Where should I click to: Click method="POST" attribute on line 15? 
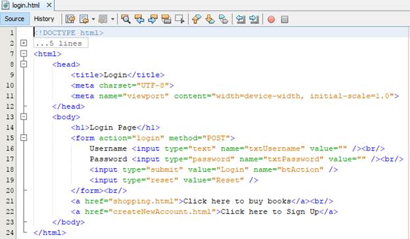(200, 138)
